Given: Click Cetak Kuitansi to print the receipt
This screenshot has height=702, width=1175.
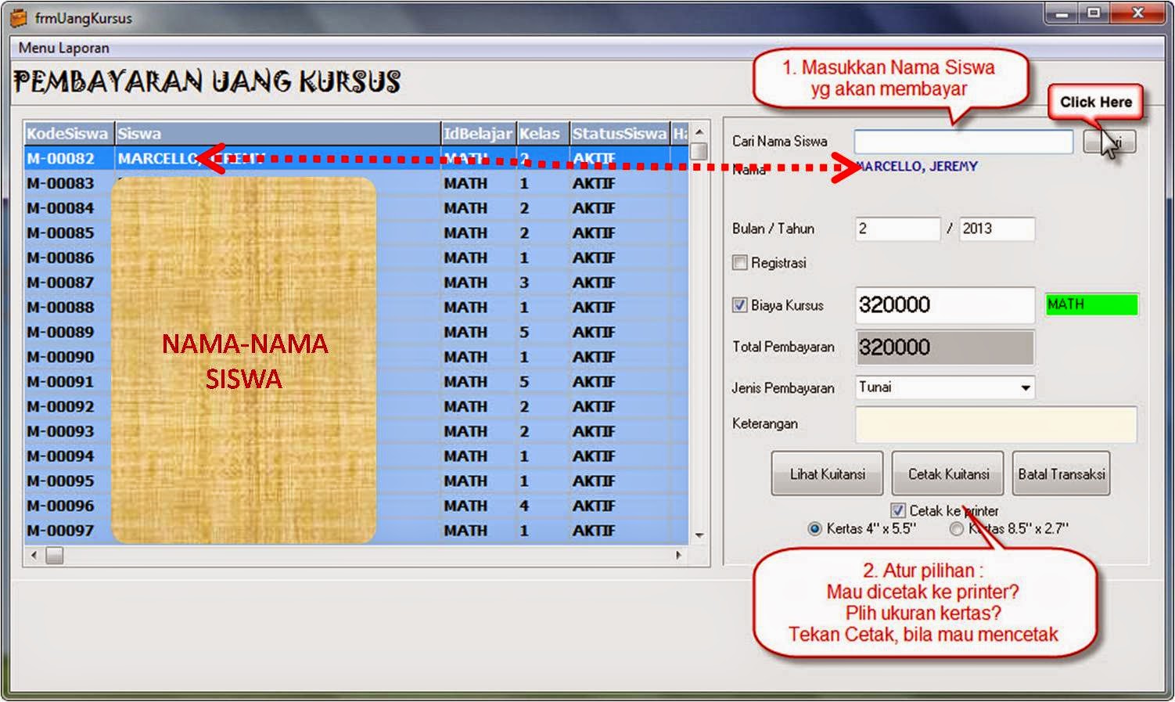Looking at the screenshot, I should pyautogui.click(x=947, y=473).
